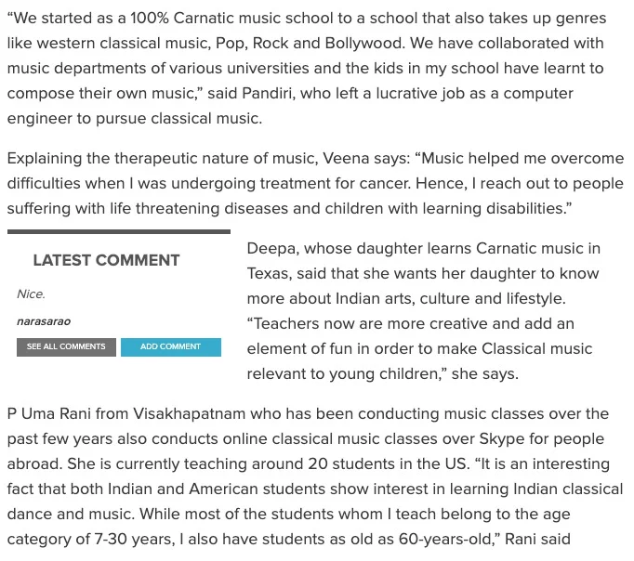This screenshot has width=634, height=561.
Task: Click the comment text "Nice."
Action: (31, 294)
